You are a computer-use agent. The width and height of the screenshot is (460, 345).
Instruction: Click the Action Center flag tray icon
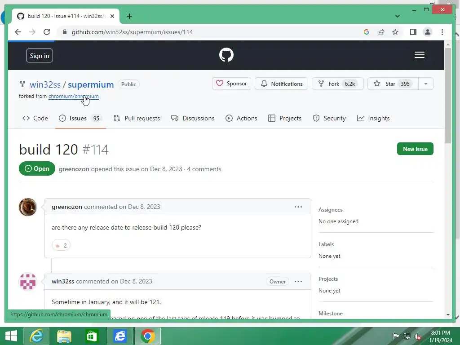396,336
